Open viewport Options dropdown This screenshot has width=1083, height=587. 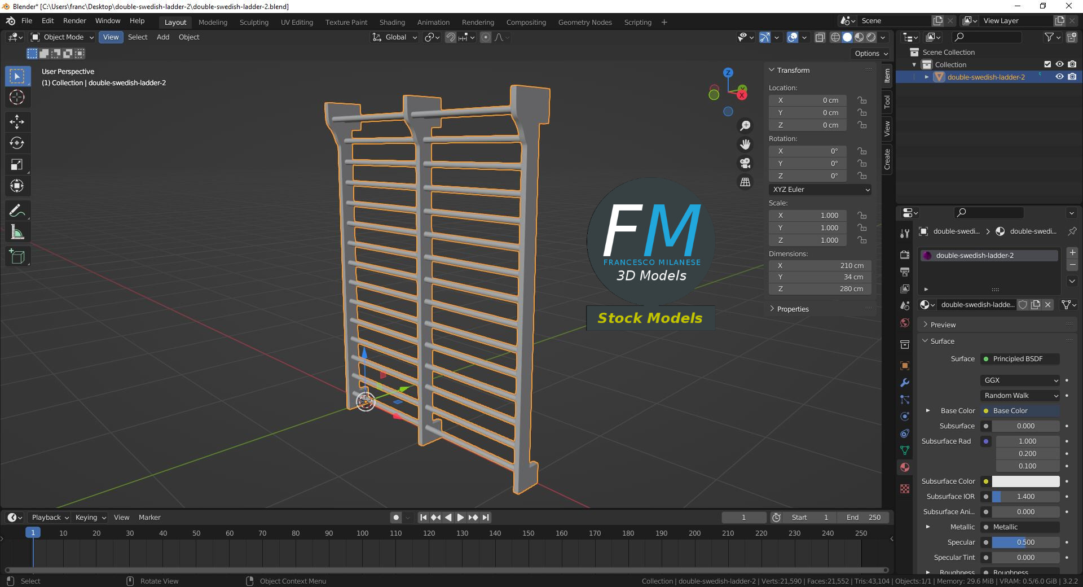(871, 54)
